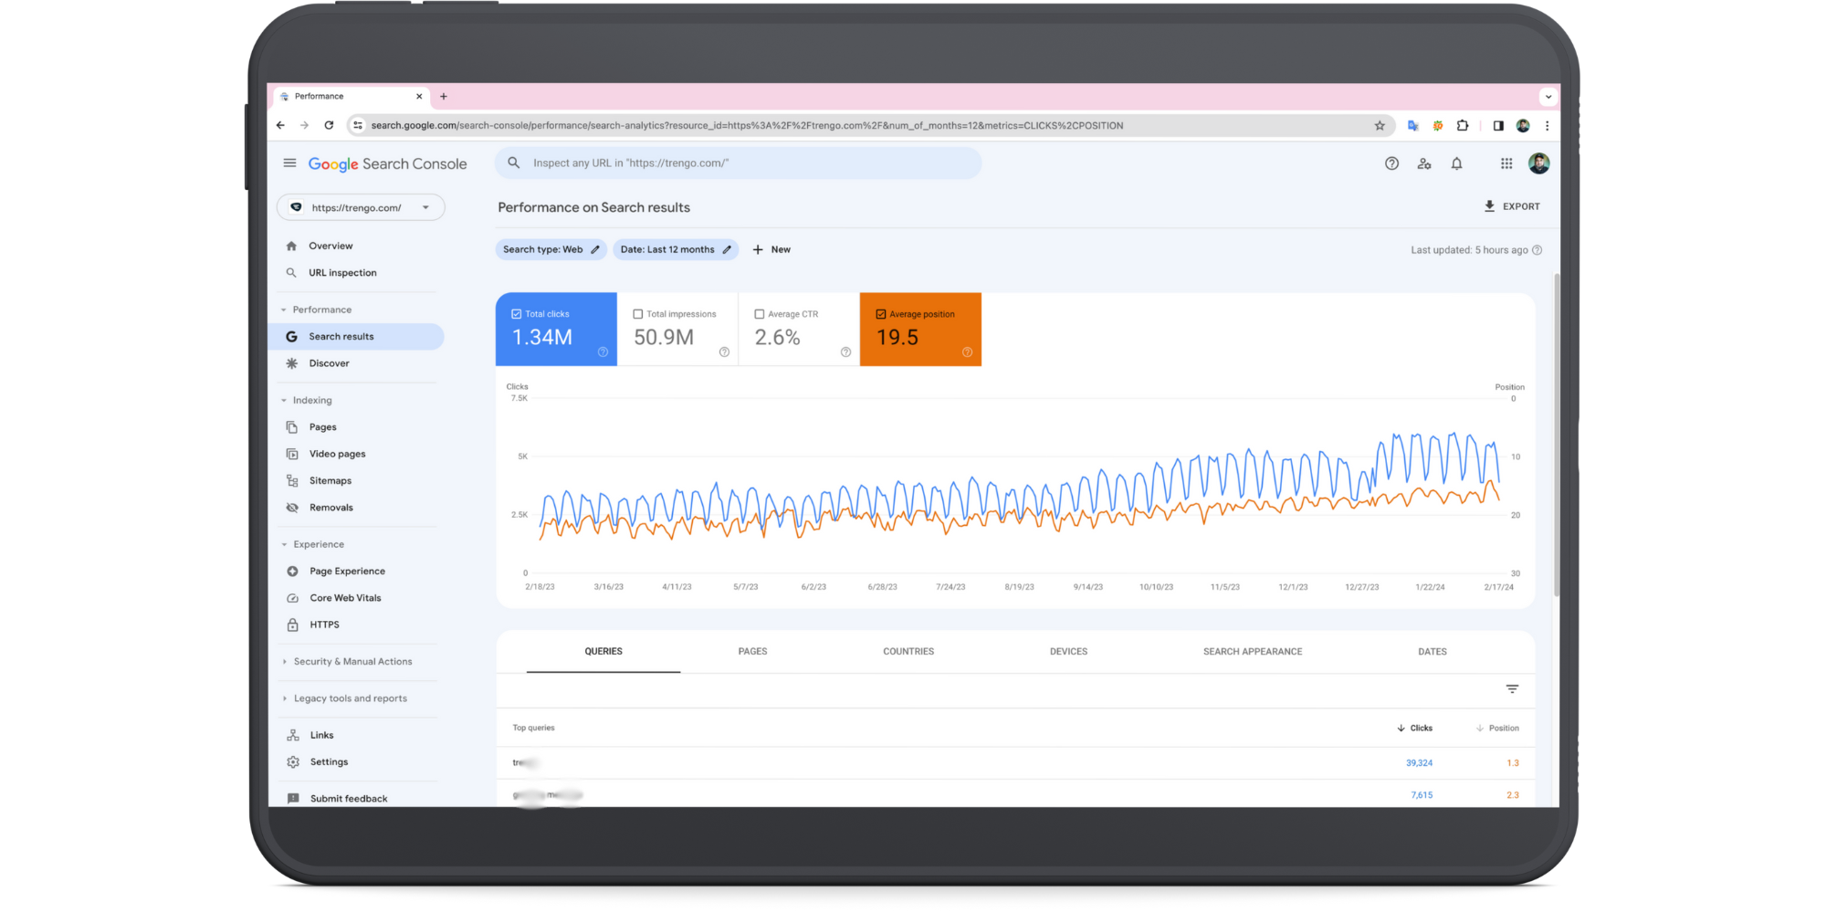Edit Search type filter pencil
Image resolution: width=1826 pixels, height=913 pixels.
(x=595, y=249)
